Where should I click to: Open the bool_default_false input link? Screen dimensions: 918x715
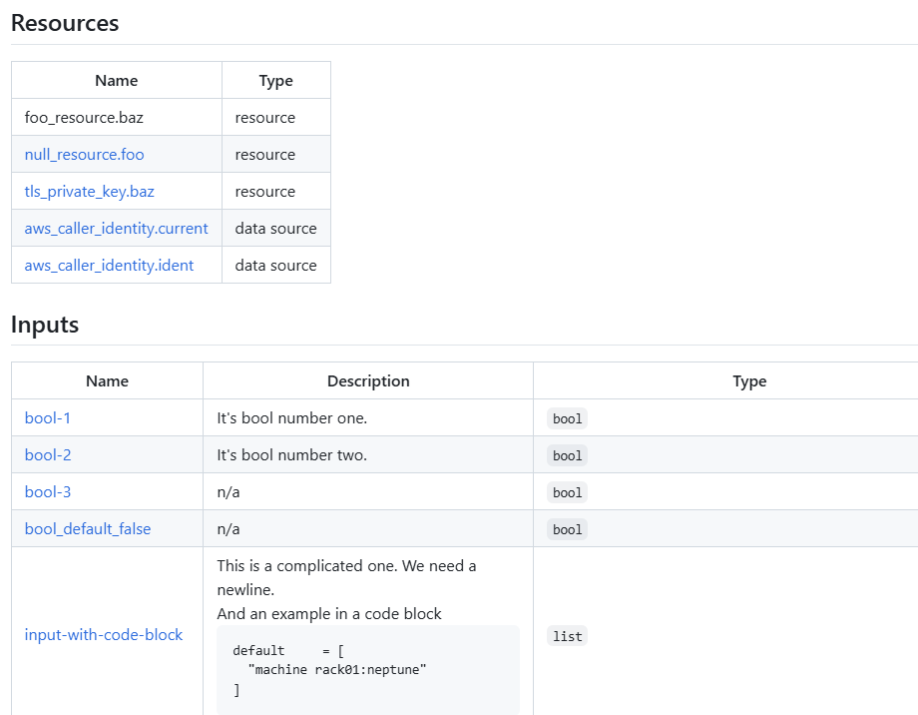(87, 528)
